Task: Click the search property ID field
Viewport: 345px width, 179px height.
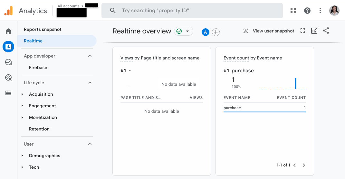Action: (x=192, y=11)
